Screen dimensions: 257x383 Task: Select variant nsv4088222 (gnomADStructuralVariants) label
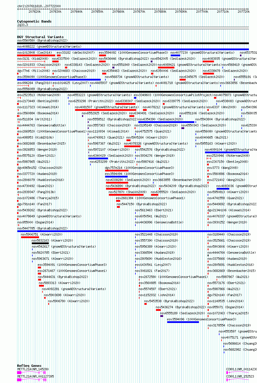pos(49,46)
